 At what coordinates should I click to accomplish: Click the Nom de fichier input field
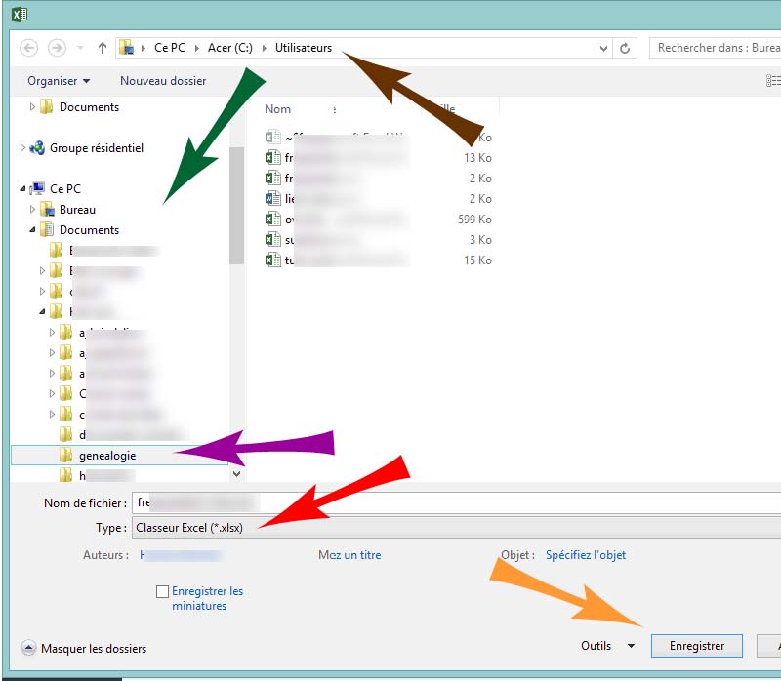(456, 502)
